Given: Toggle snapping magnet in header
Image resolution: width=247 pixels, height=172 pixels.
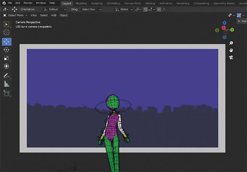Looking at the screenshot, I should [145, 9].
